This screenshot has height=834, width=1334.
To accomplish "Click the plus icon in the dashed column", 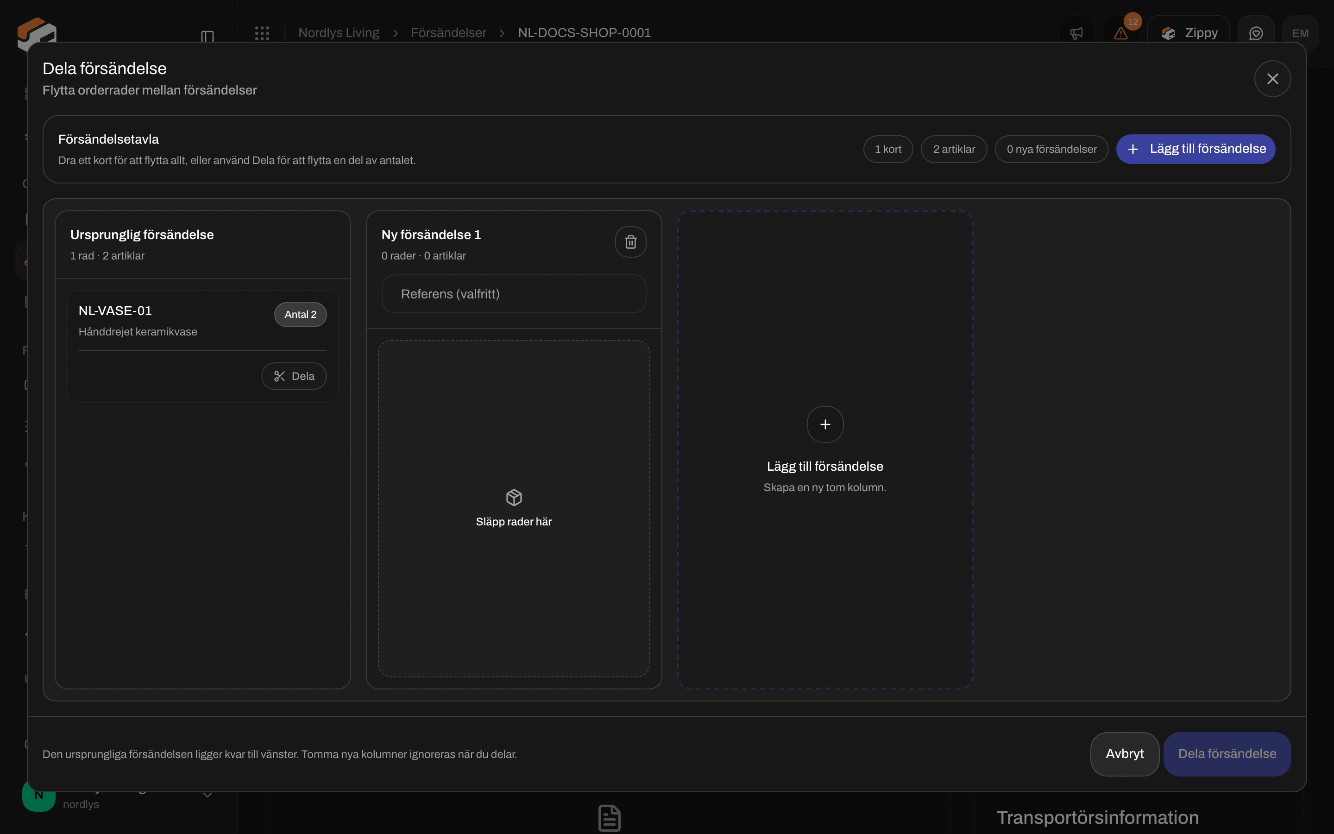I will (825, 424).
